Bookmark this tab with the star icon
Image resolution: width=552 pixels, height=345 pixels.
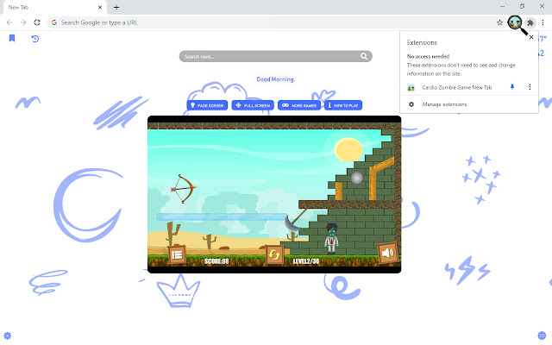[x=499, y=22]
